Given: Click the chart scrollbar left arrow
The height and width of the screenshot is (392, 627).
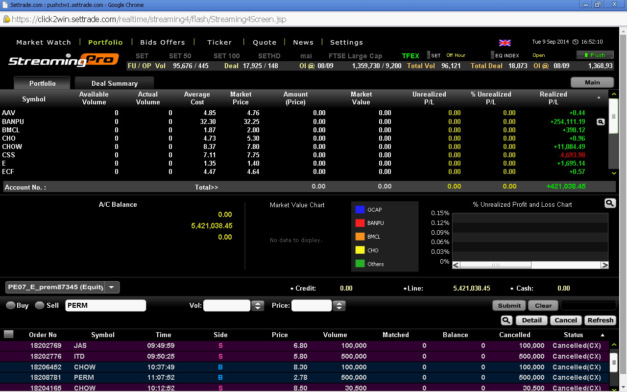Looking at the screenshot, I should [x=456, y=265].
